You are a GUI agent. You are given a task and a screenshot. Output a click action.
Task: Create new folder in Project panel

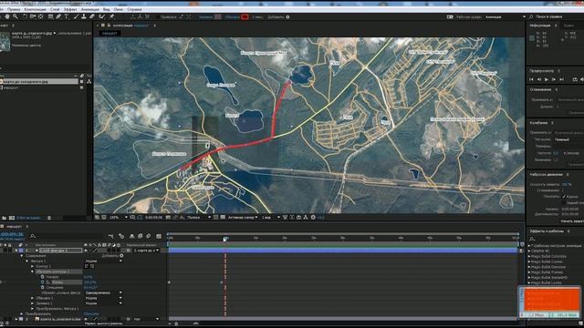coord(4,218)
